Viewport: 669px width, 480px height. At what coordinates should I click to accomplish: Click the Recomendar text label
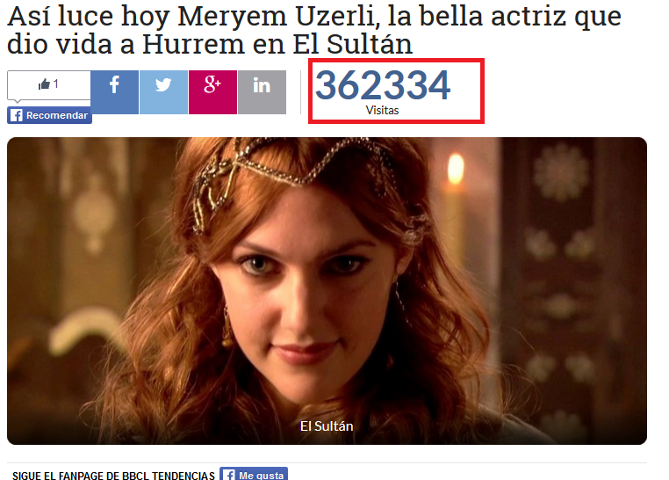(57, 115)
